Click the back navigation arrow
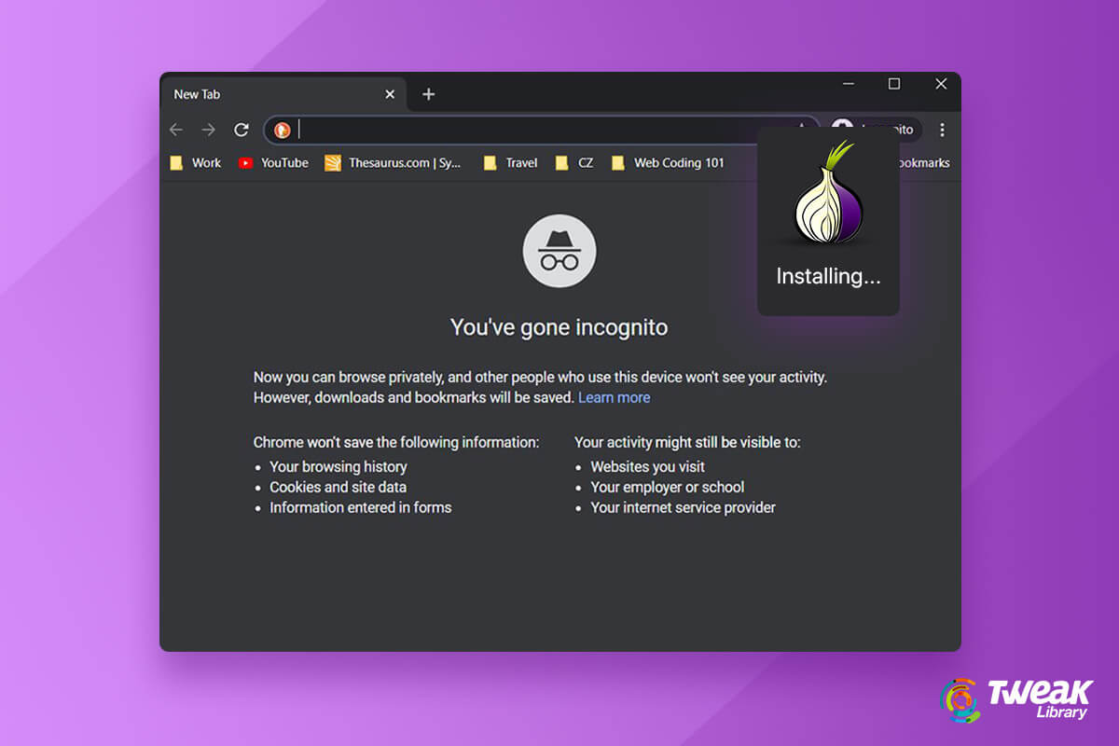1119x746 pixels. [x=176, y=130]
